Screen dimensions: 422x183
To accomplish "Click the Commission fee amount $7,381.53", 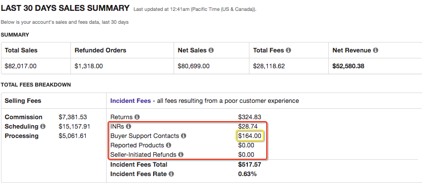I will coord(73,117).
